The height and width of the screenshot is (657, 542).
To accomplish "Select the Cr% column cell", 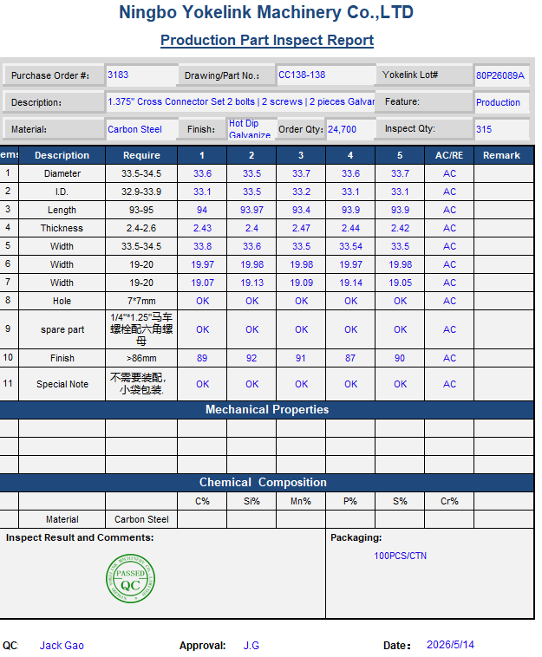I will pos(449,501).
